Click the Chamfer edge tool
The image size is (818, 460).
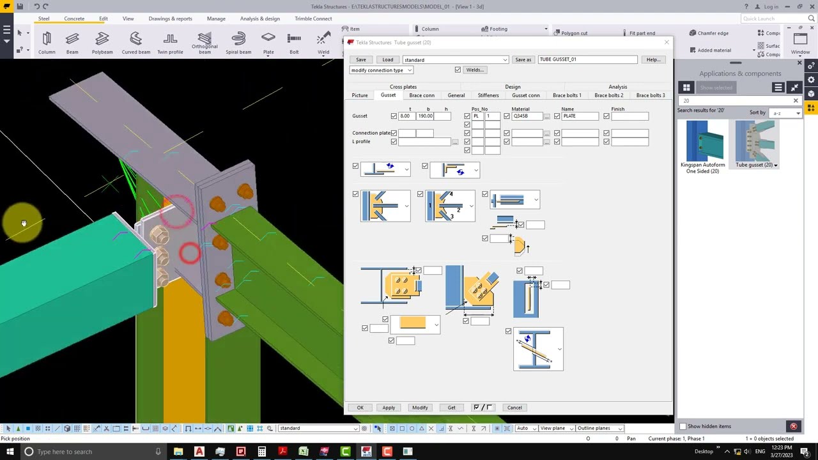(x=708, y=33)
